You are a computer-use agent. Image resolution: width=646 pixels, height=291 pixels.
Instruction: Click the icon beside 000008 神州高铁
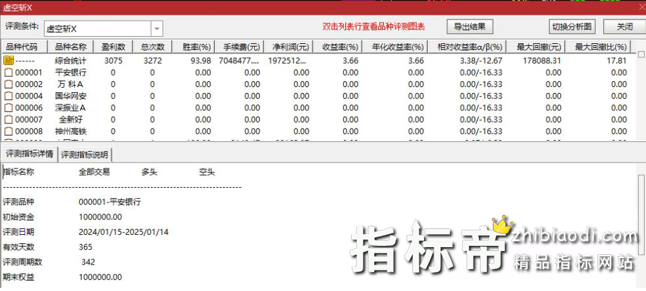point(8,132)
